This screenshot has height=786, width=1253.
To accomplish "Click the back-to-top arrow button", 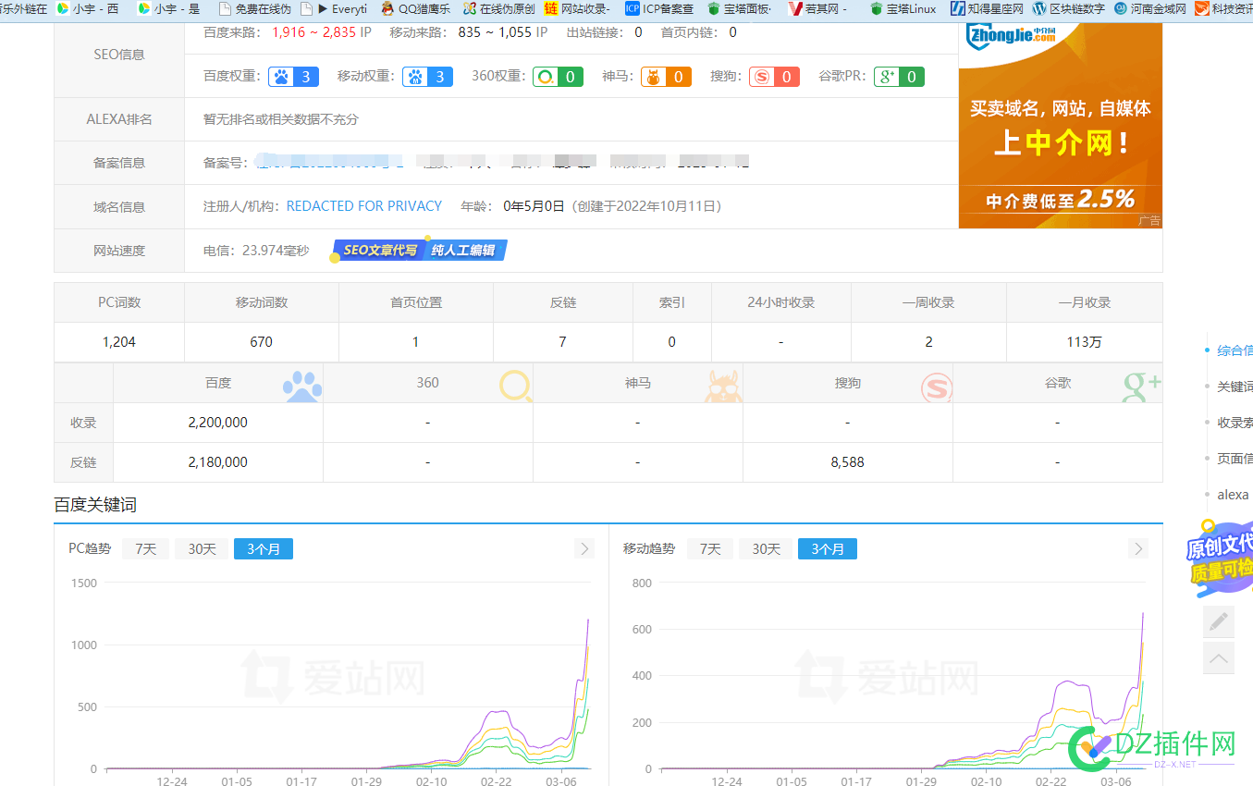I will [1219, 658].
